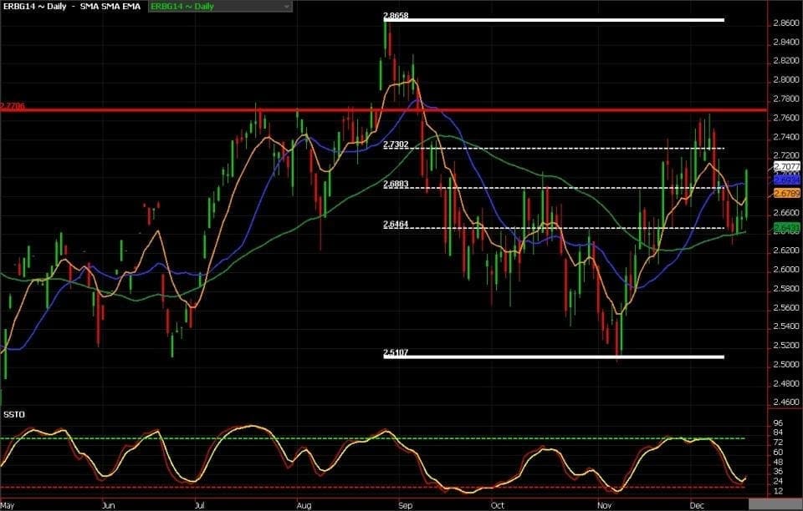The image size is (803, 511).
Task: Click the blue moving average price tag
Action: point(786,180)
